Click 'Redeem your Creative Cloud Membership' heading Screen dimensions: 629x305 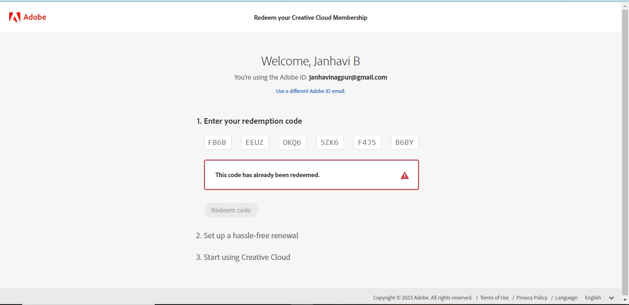311,17
